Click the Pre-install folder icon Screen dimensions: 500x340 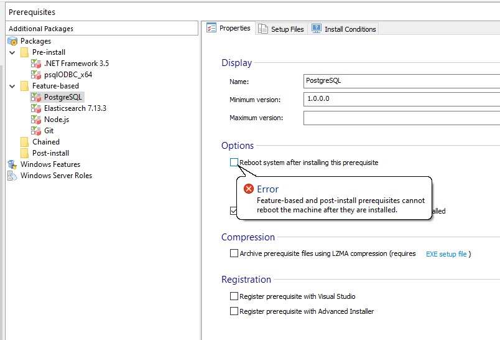[24, 52]
